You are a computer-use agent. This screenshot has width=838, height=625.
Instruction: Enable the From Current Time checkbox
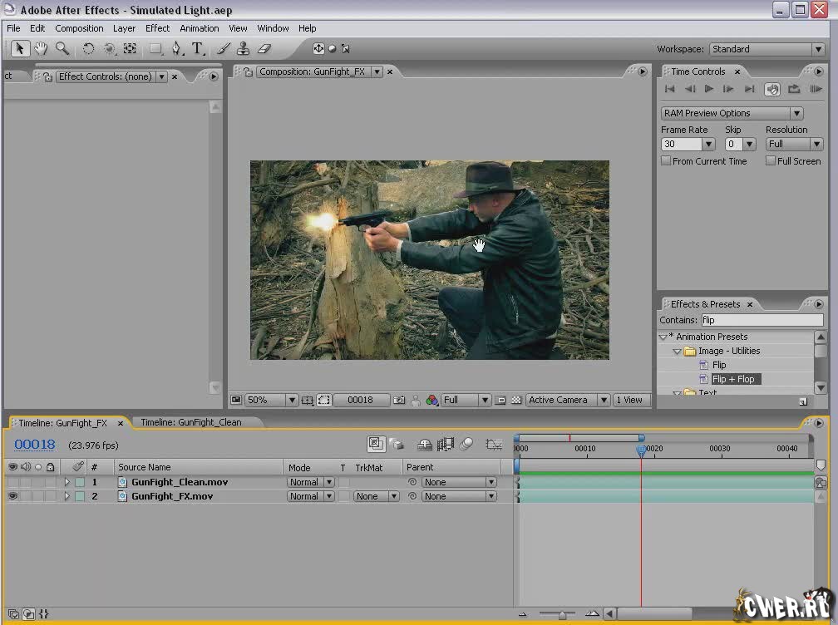pos(666,161)
